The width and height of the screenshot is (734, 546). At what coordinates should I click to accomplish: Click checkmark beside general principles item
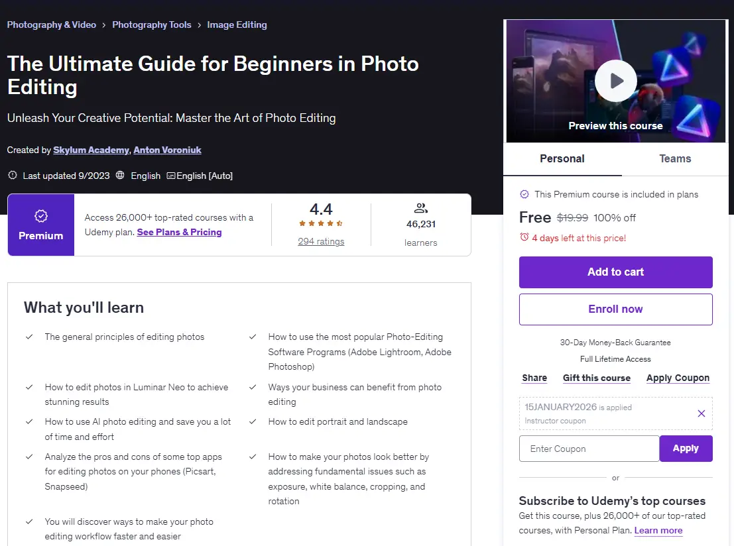tap(29, 337)
